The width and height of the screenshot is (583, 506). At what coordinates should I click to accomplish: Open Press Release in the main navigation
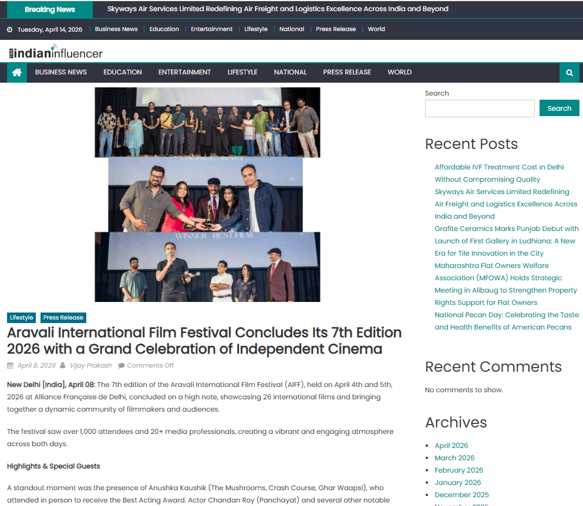(346, 72)
